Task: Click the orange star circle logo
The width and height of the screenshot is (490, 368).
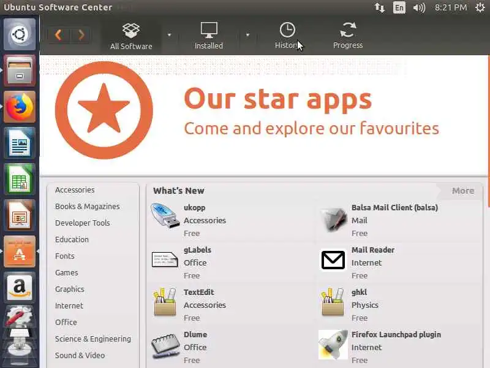Action: tap(104, 110)
